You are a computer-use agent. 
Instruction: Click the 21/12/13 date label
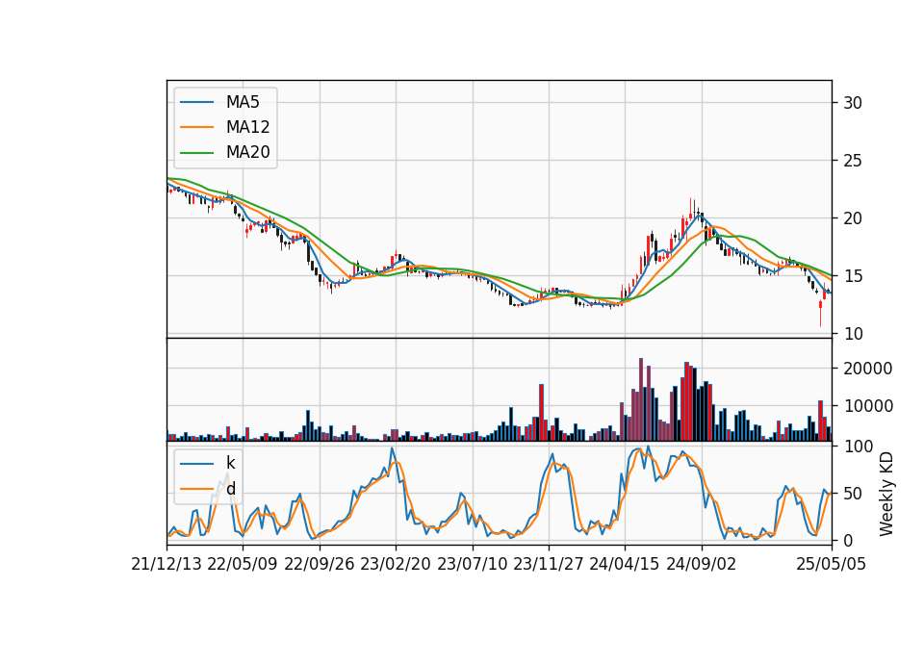click(x=167, y=564)
